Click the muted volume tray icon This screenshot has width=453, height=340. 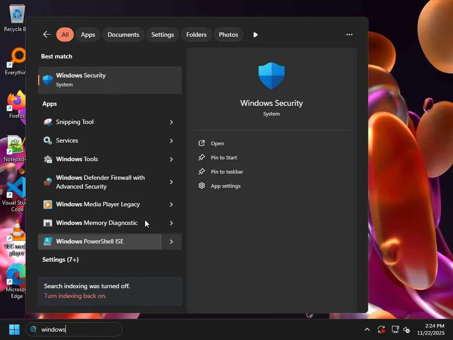pos(407,329)
